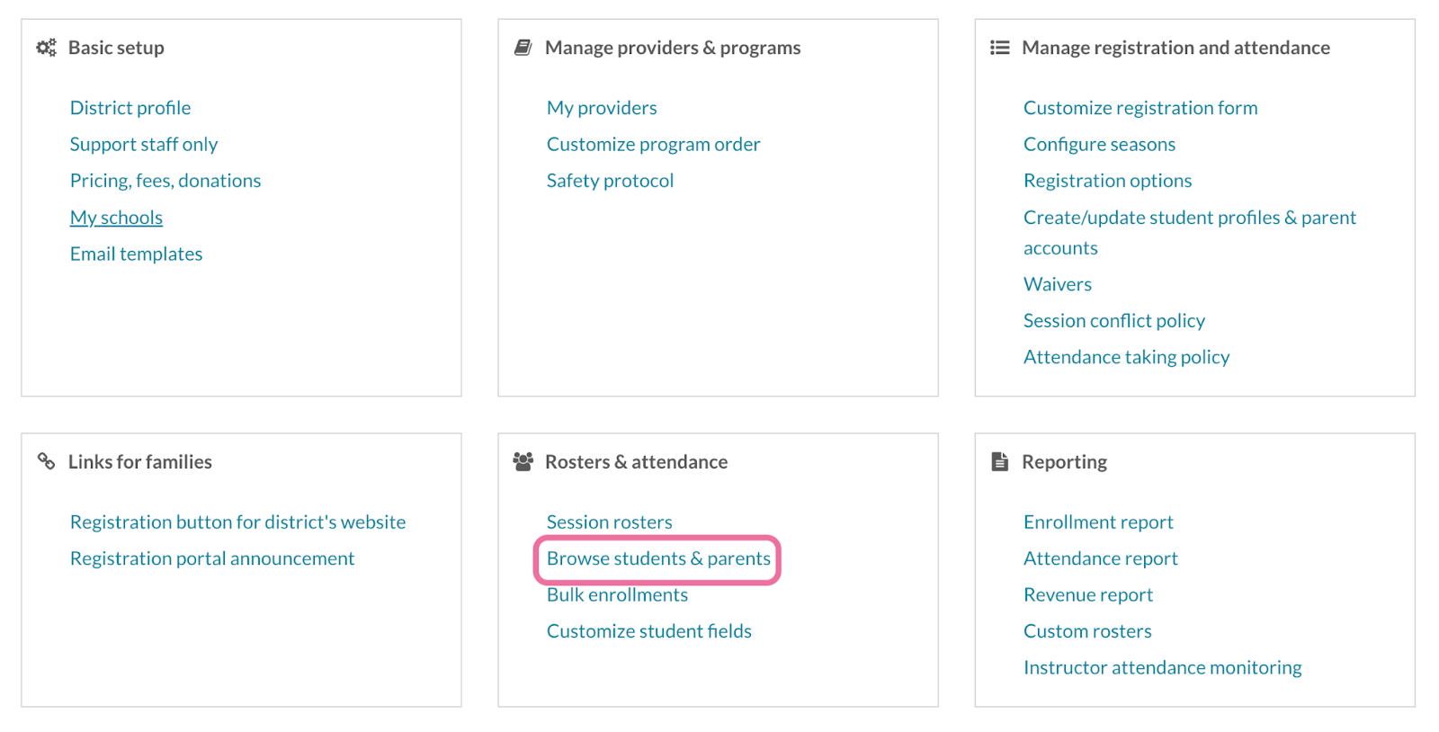
Task: Open Instructor attendance monitoring
Action: point(1162,667)
